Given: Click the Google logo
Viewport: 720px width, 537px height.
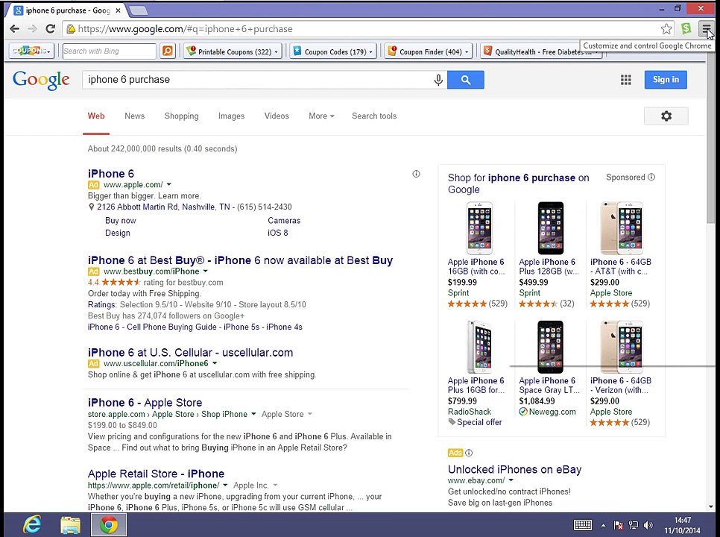Looking at the screenshot, I should [x=41, y=80].
